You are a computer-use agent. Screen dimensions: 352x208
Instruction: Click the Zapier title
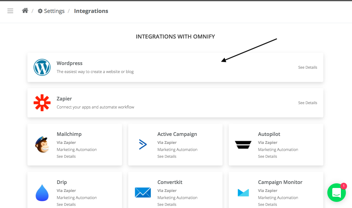64,99
